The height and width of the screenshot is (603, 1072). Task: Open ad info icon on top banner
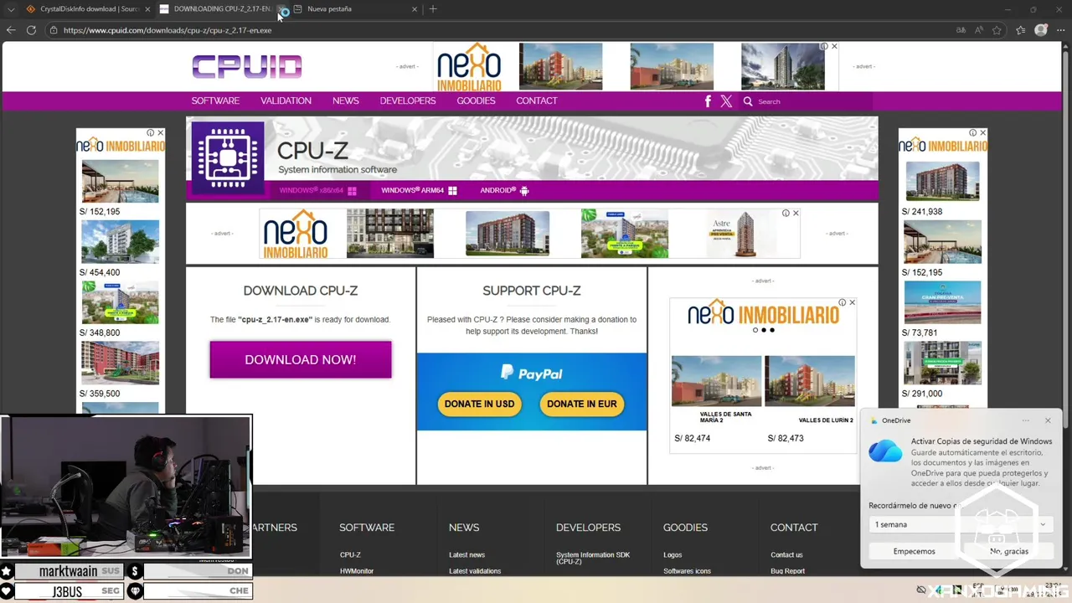point(824,47)
